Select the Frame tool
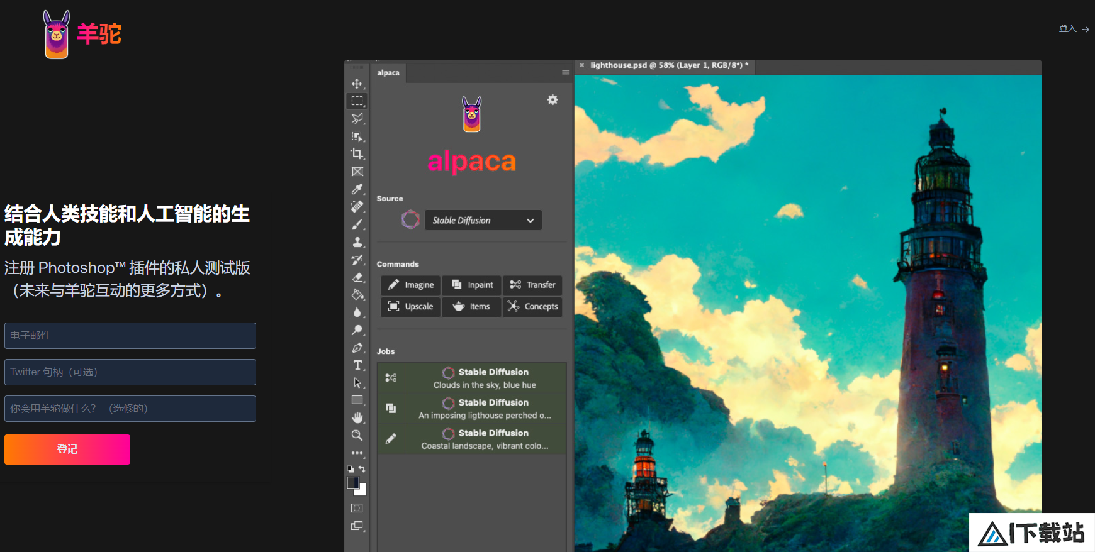 [x=357, y=171]
